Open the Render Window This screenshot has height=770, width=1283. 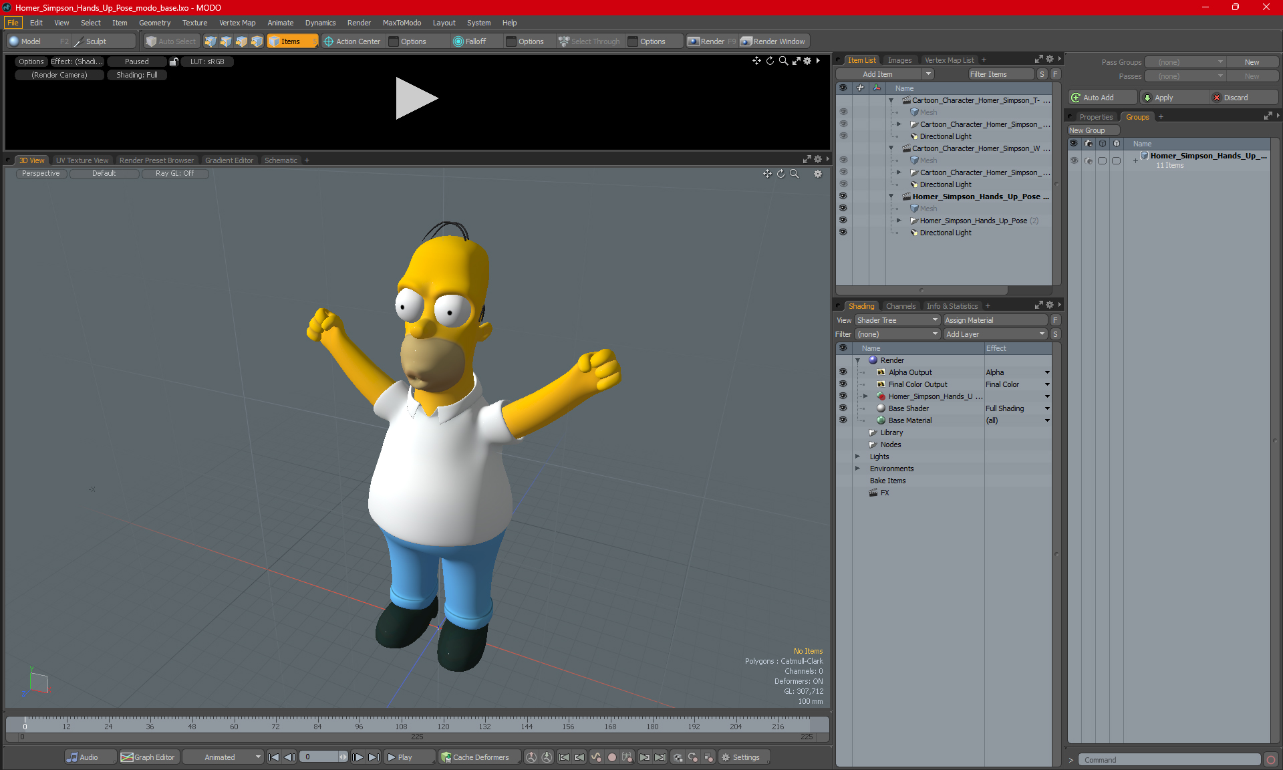click(x=774, y=41)
